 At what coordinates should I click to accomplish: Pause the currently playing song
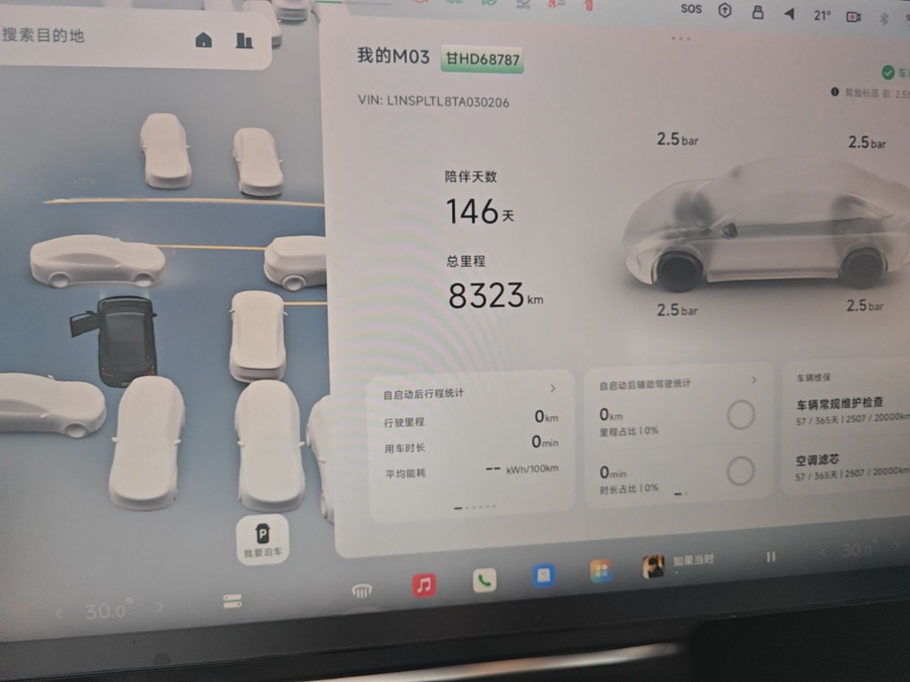coord(771,557)
